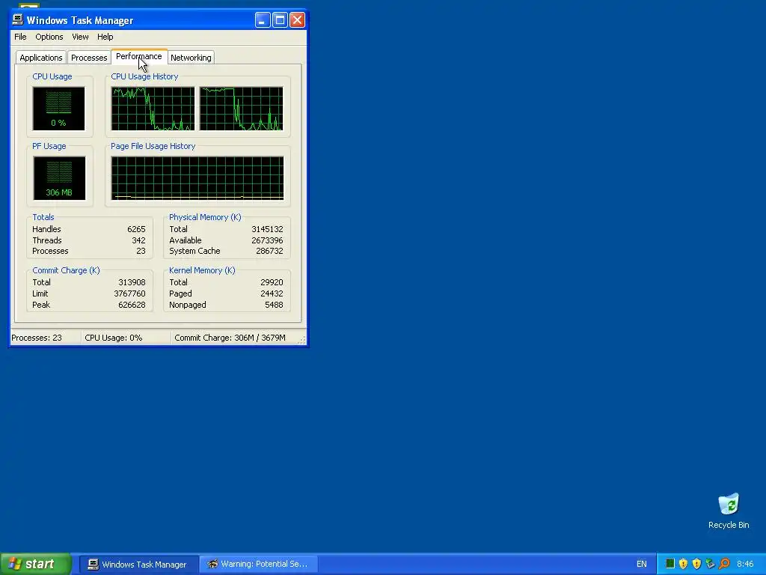Image resolution: width=766 pixels, height=575 pixels.
Task: Click the System Cache value 286732
Action: tap(269, 252)
